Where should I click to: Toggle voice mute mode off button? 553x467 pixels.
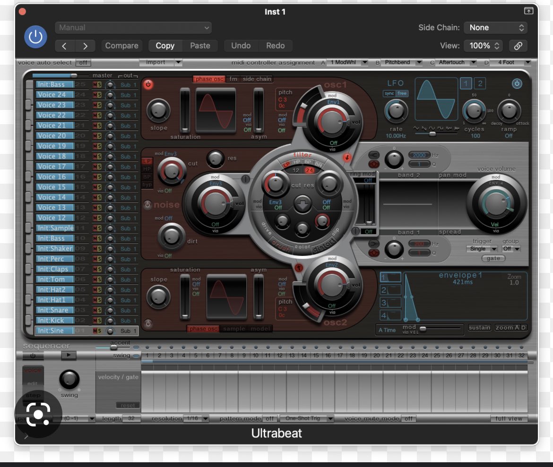[x=408, y=418]
